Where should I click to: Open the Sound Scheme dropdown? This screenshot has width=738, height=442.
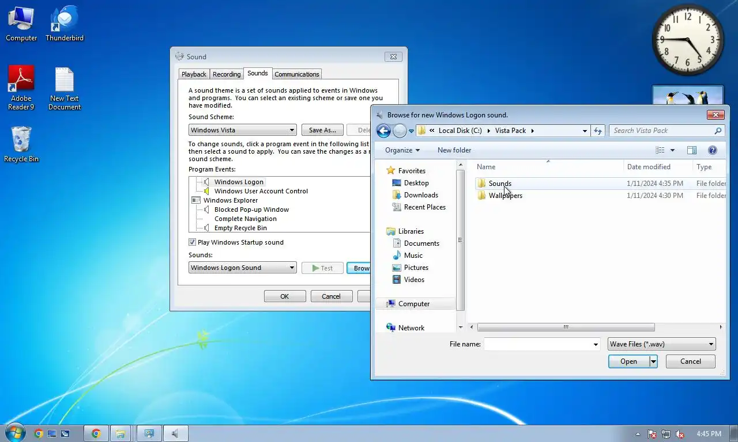(x=242, y=130)
